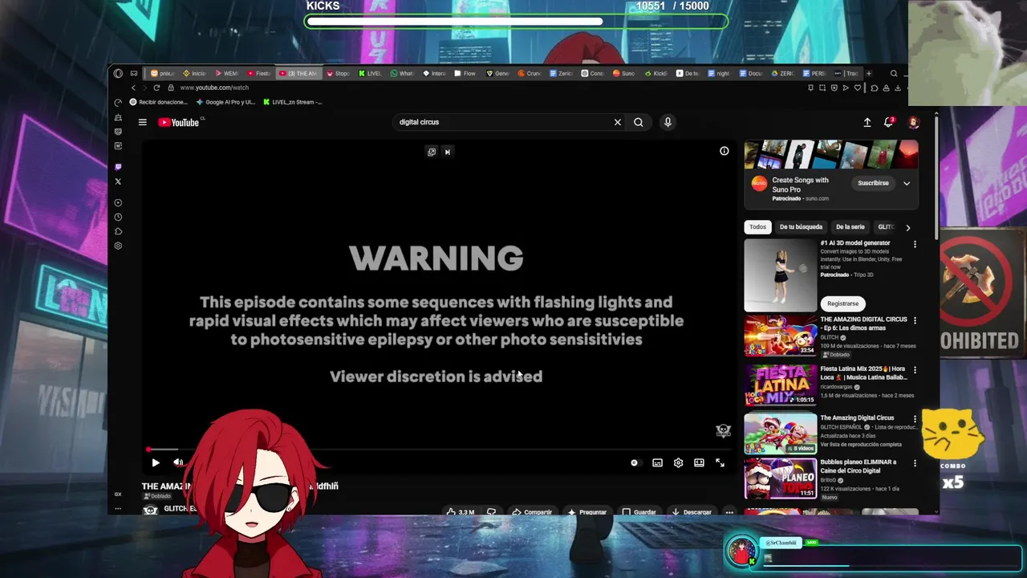Screen dimensions: 1027x578
Task: Open options for Fiesta Latina Mix video
Action: point(915,370)
